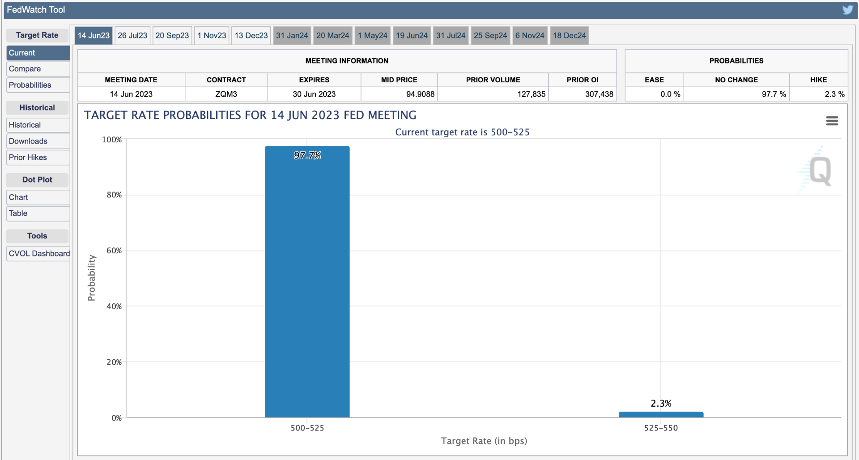This screenshot has height=460, width=859.
Task: Switch to the 20 Sep23 tab
Action: 172,35
